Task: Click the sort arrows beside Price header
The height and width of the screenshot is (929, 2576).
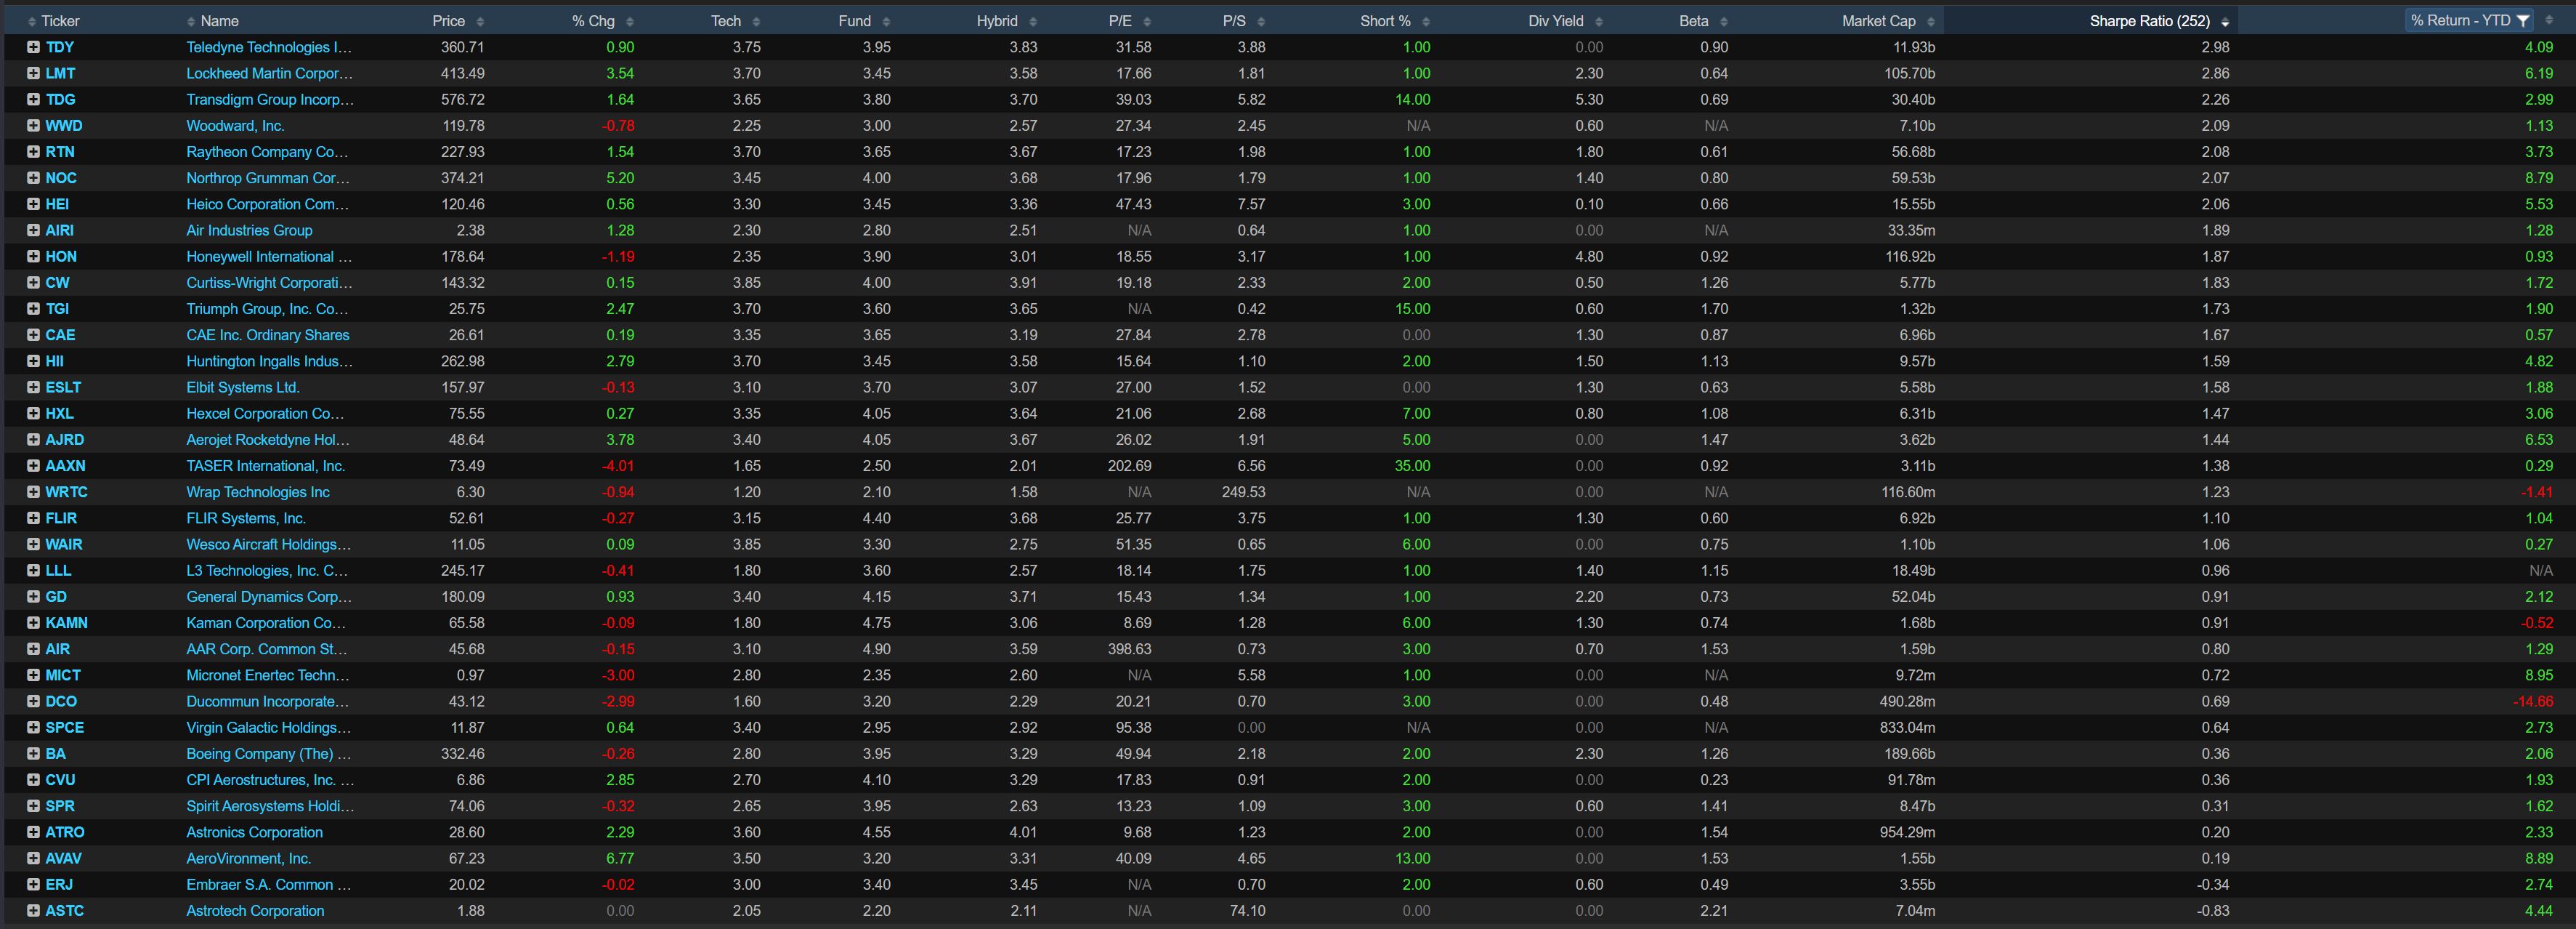Action: click(x=480, y=21)
